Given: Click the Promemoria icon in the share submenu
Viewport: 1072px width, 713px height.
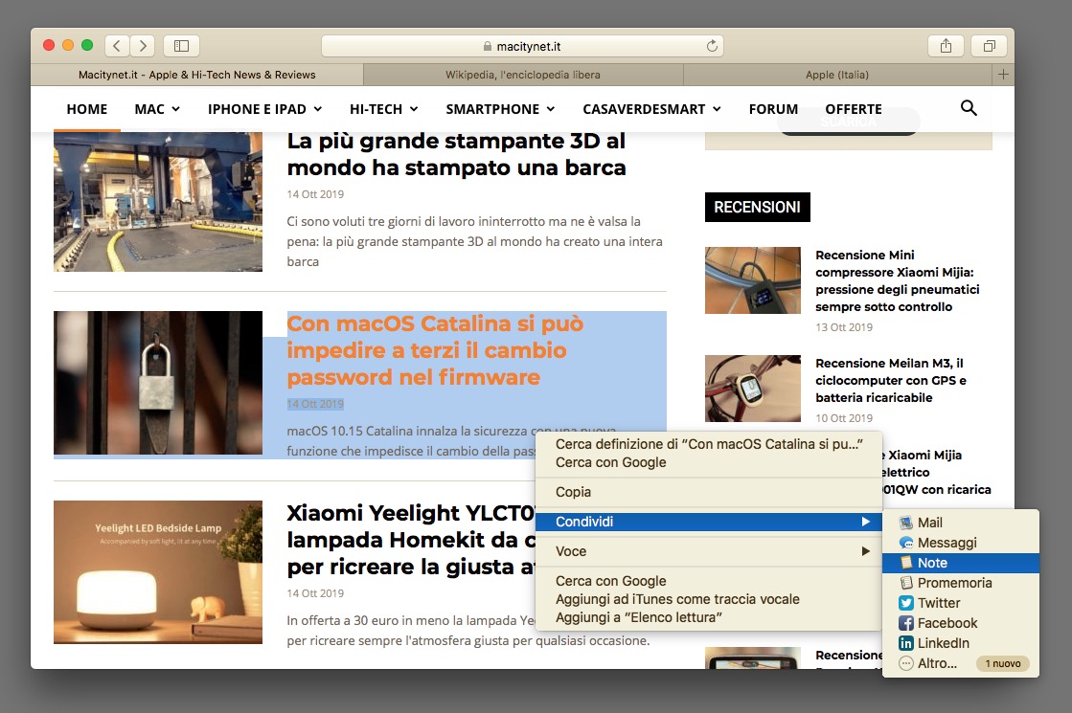Looking at the screenshot, I should coord(906,583).
